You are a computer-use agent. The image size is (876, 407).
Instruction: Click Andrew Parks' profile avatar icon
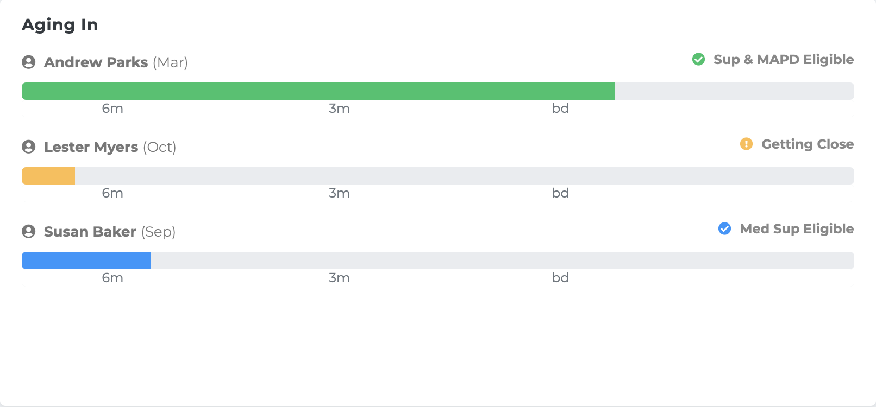(29, 62)
